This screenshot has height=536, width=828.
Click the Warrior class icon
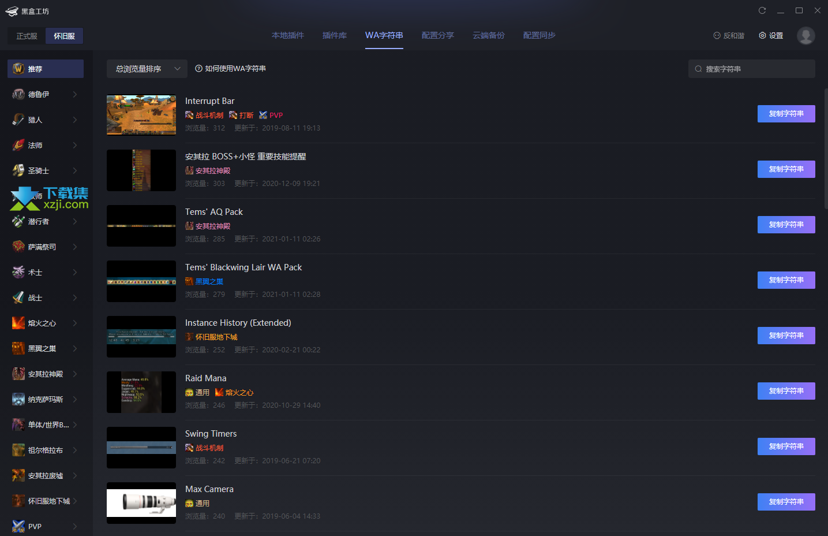click(18, 297)
